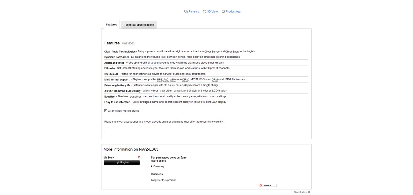This screenshot has height=195, width=413.
Task: Click the 3D View cube icon
Action: pyautogui.click(x=205, y=12)
